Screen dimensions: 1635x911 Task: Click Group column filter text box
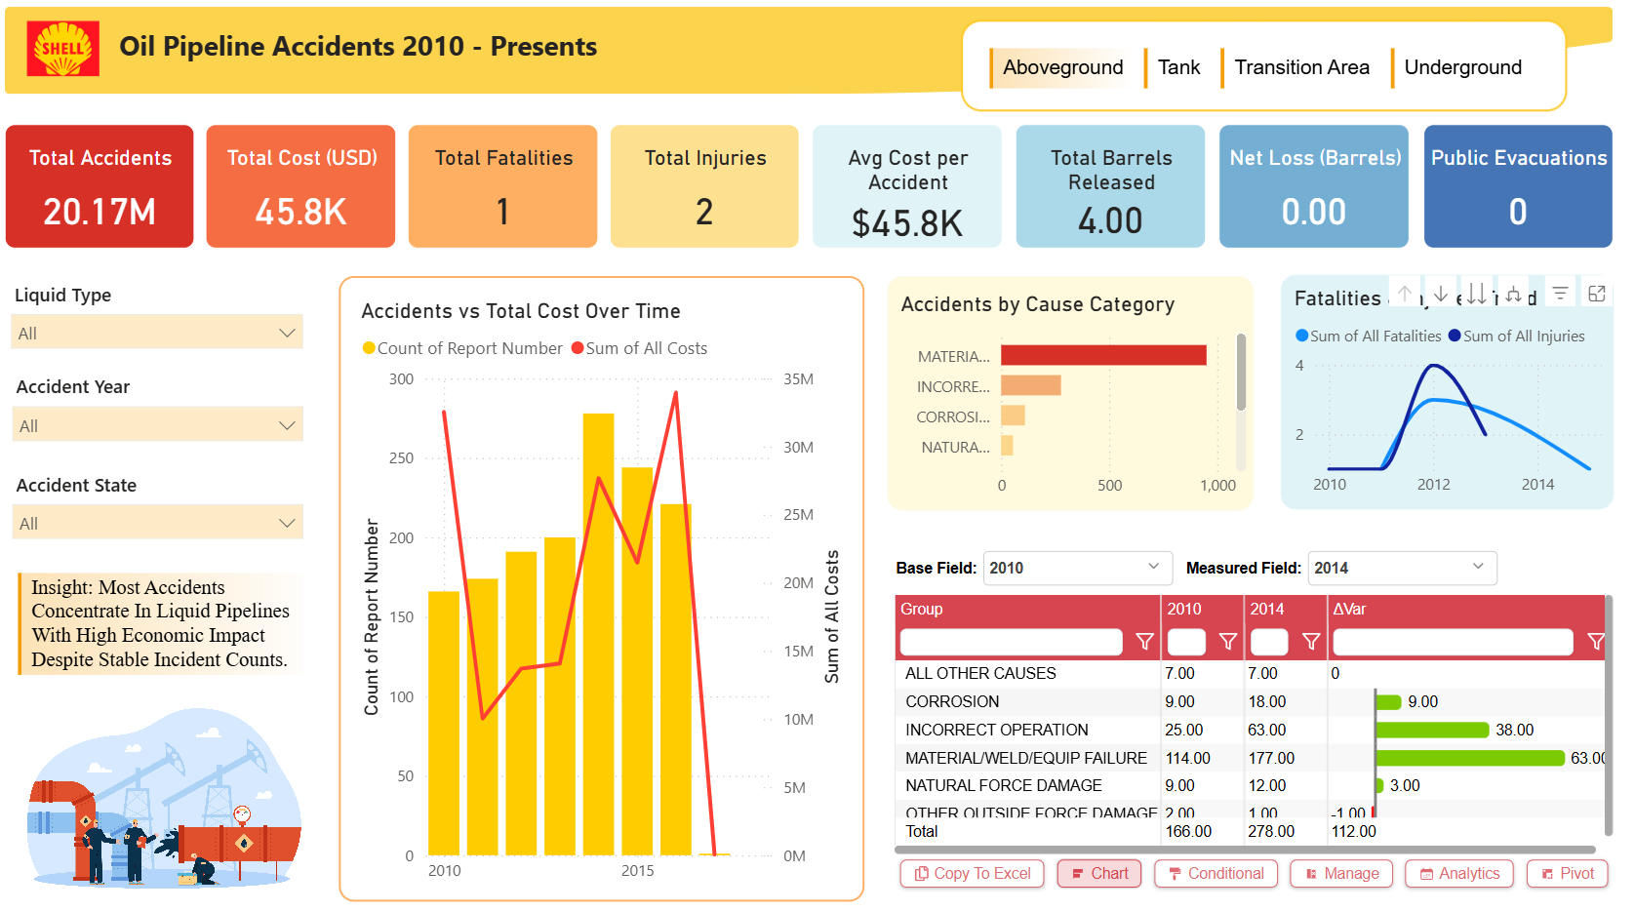tap(1012, 642)
